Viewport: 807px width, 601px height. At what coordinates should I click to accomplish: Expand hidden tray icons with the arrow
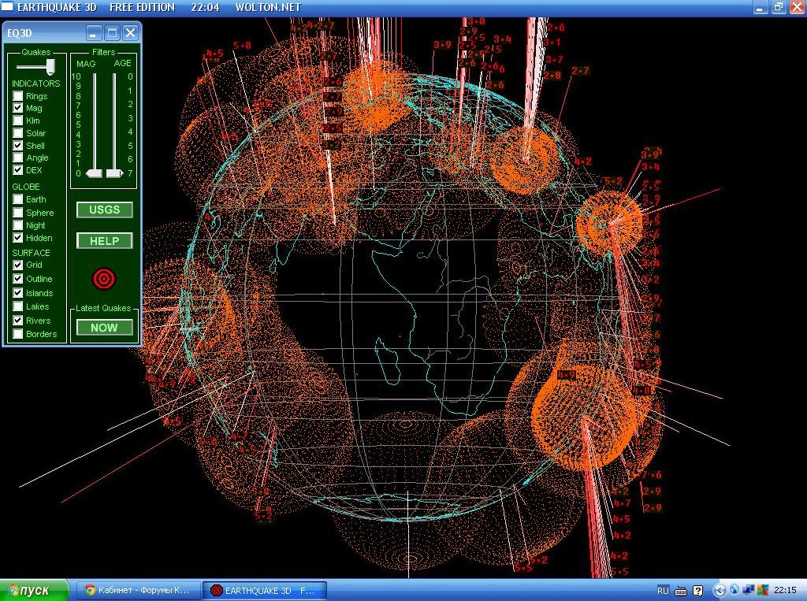click(720, 590)
